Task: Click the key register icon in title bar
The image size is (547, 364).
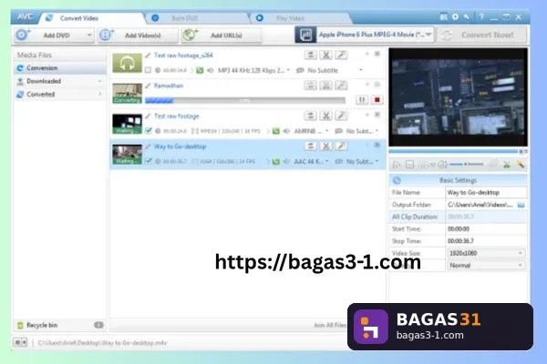Action: (467, 16)
